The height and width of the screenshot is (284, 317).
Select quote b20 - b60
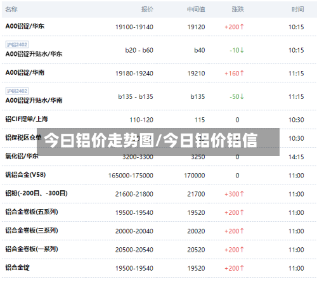[x=139, y=50]
